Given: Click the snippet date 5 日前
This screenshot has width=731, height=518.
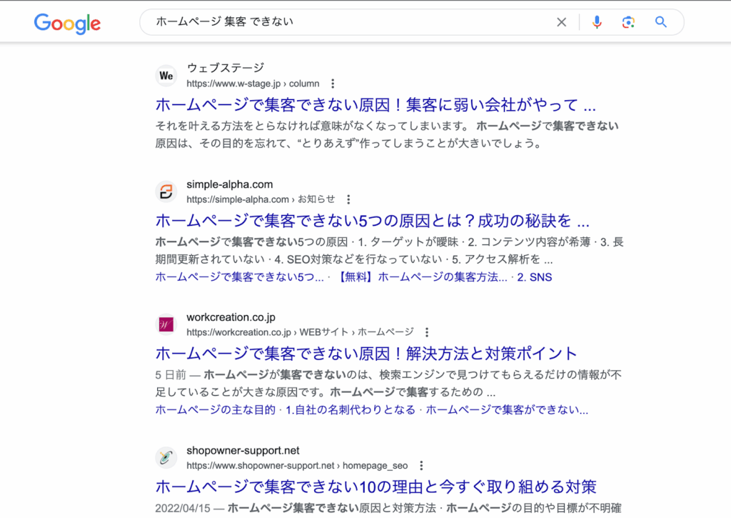Looking at the screenshot, I should [171, 374].
